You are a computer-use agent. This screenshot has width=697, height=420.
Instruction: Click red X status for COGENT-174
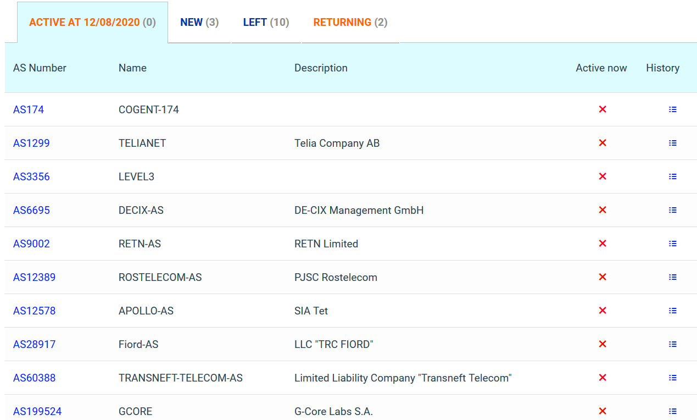(602, 109)
